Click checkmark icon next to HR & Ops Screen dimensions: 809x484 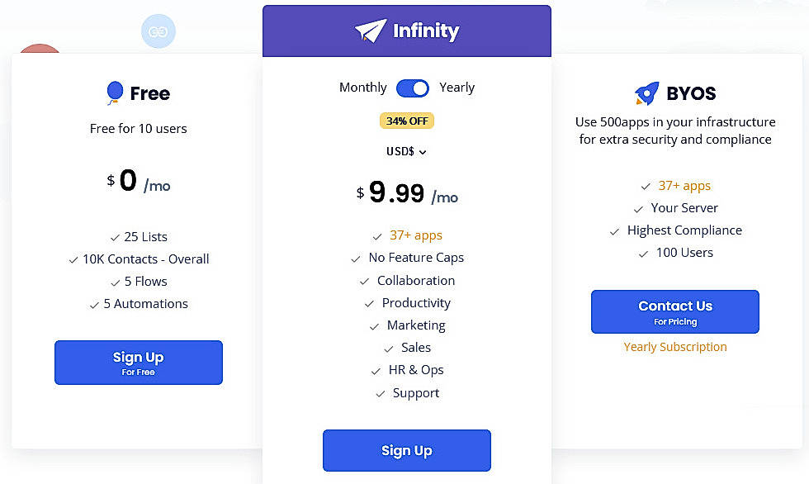point(376,371)
